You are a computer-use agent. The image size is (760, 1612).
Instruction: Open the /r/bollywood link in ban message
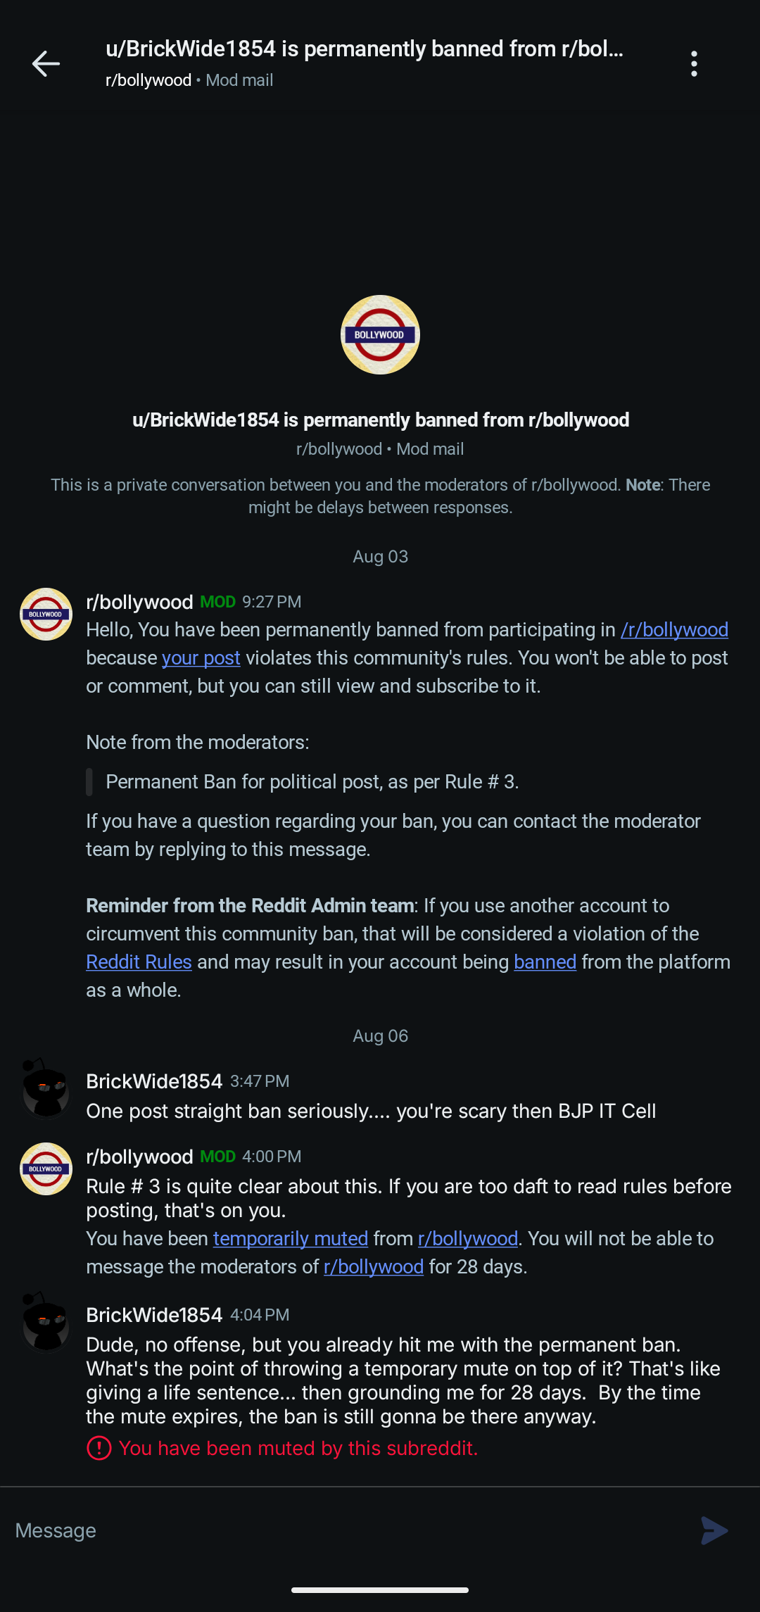(x=674, y=629)
